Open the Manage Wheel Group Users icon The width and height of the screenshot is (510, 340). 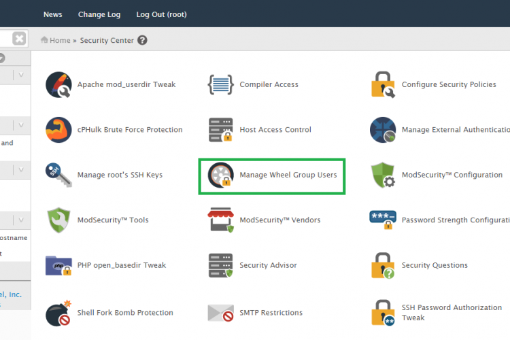(220, 175)
